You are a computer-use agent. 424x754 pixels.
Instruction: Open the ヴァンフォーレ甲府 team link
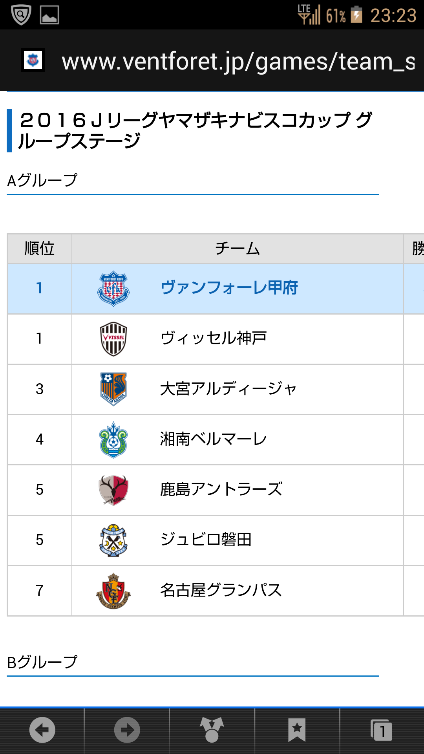click(x=229, y=288)
